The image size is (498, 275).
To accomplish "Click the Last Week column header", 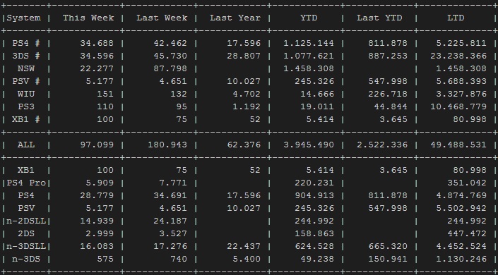I will [162, 18].
